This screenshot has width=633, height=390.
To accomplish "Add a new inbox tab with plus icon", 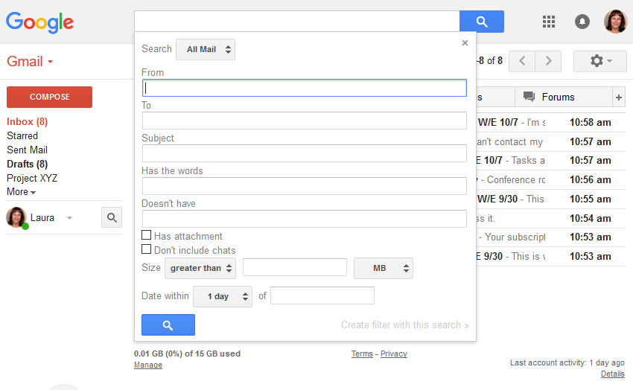I will click(618, 97).
